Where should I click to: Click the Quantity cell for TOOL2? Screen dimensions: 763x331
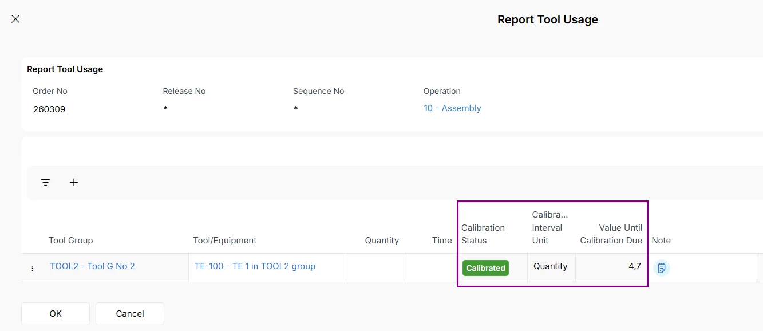[375, 267]
